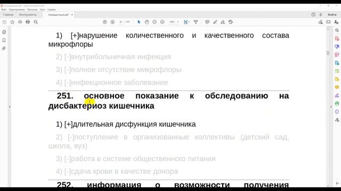Screen dimensions: 341x191
Task: Open the green Scan printer tool
Action: [x=337, y=103]
